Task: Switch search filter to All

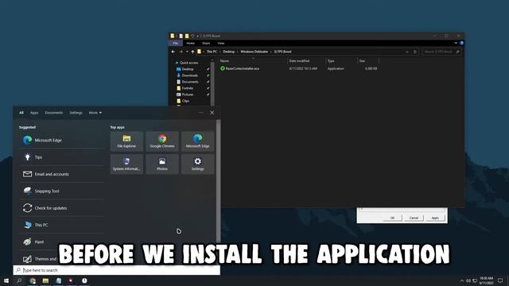Action: point(21,113)
